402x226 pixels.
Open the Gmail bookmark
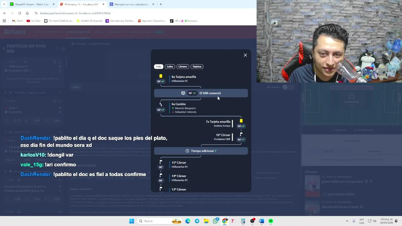pyautogui.click(x=18, y=21)
